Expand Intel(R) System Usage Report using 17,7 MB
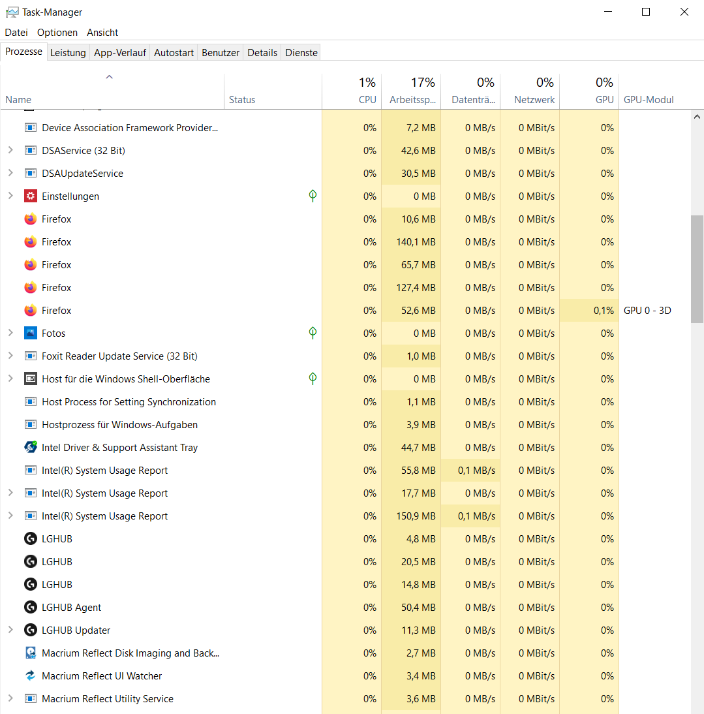The width and height of the screenshot is (704, 714). (x=10, y=493)
